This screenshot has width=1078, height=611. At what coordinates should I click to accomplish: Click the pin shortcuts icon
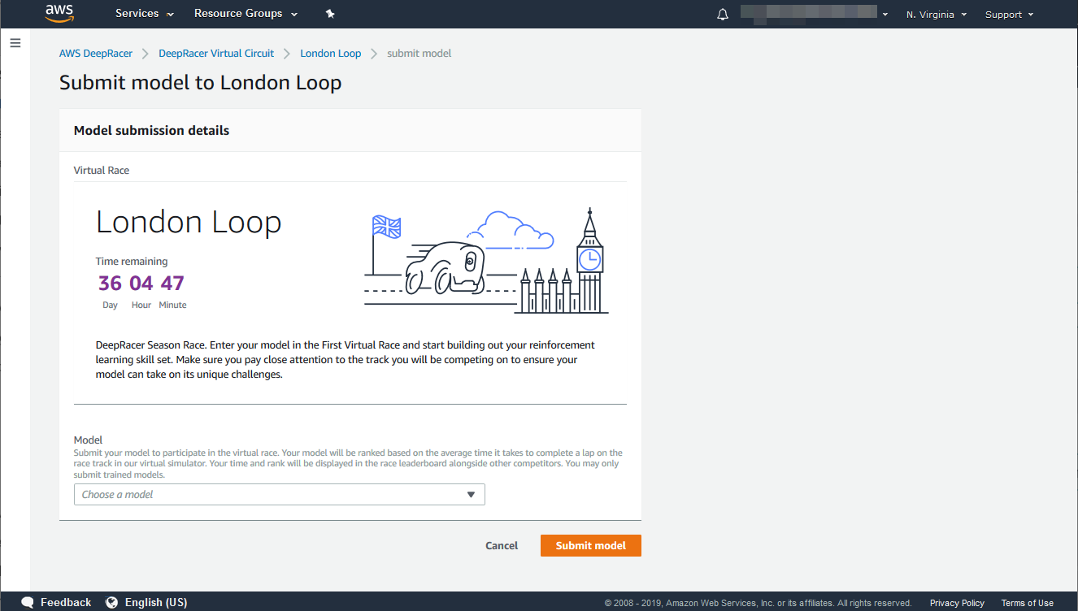point(329,14)
